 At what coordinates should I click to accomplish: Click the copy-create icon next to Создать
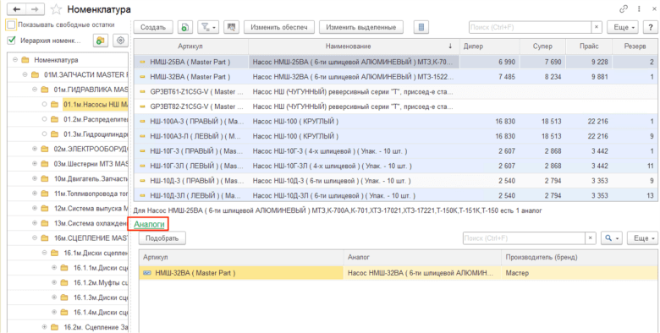click(x=185, y=27)
